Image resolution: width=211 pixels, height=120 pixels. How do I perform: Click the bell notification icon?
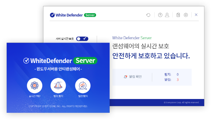point(125,77)
